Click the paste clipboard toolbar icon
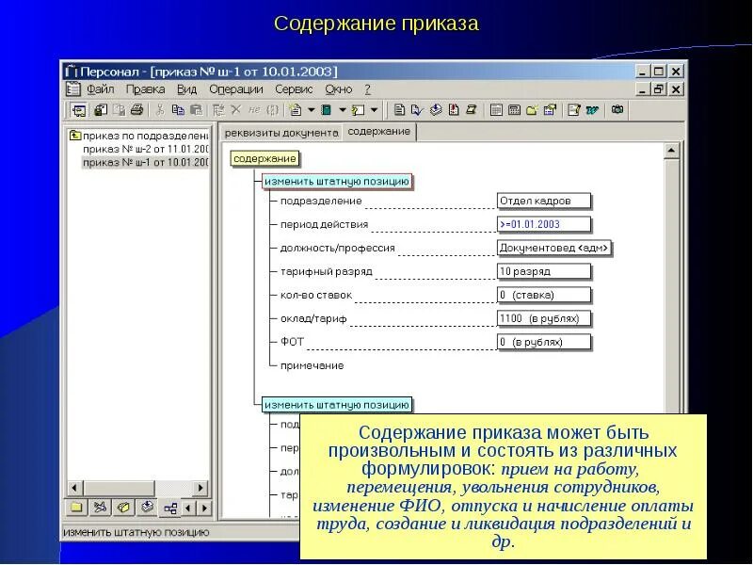The width and height of the screenshot is (753, 565). pyautogui.click(x=196, y=110)
